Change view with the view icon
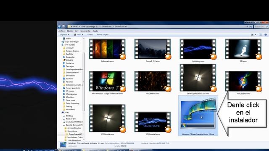269x151 pixels. [x=252, y=35]
